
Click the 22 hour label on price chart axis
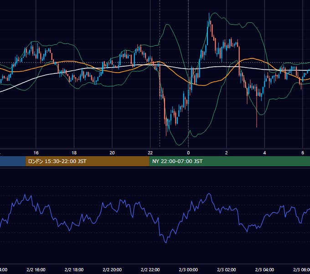coord(150,153)
